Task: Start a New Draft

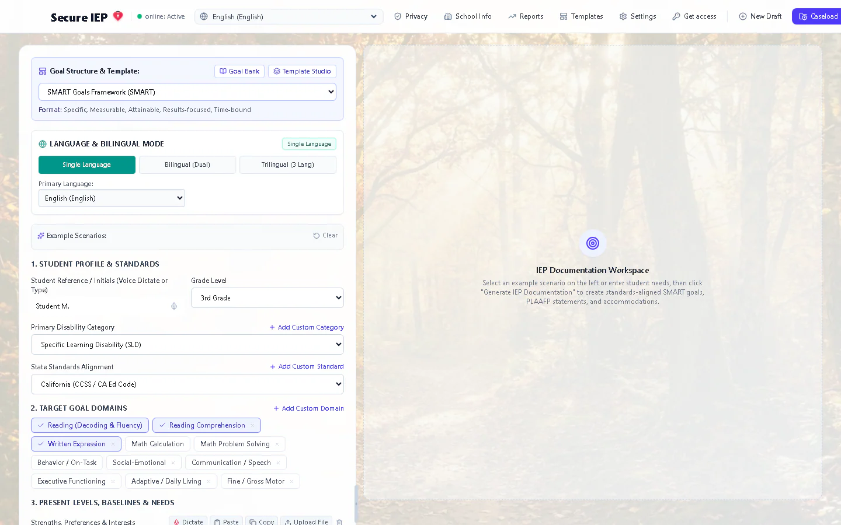Action: pos(760,16)
